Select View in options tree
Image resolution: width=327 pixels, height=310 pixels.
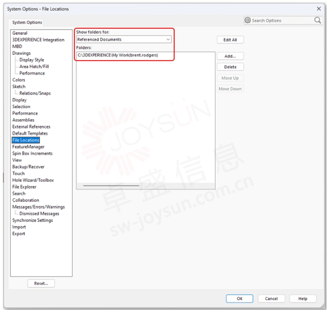pyautogui.click(x=17, y=160)
